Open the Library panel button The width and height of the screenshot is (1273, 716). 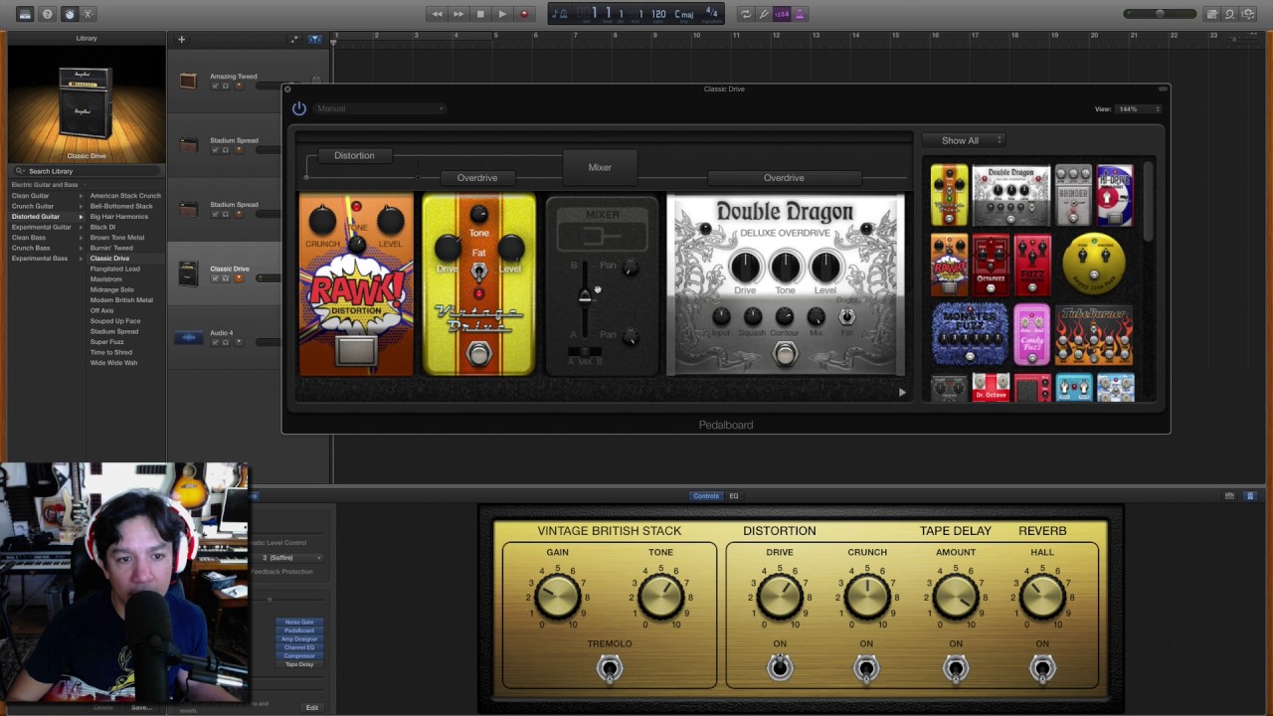tap(25, 14)
